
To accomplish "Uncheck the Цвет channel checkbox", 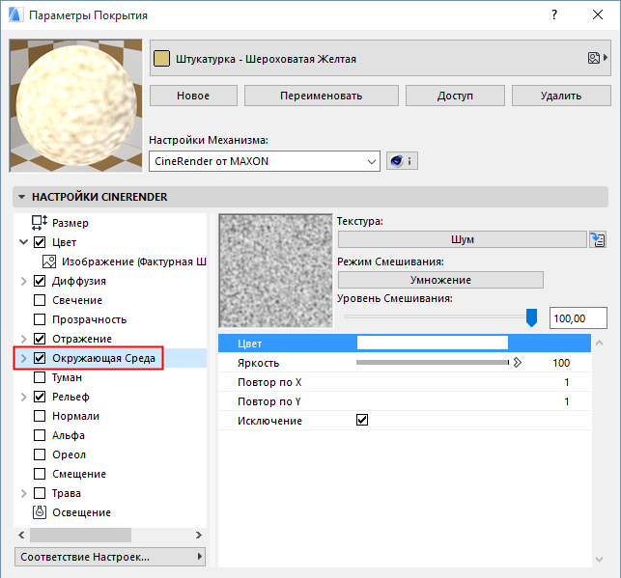I will click(40, 242).
